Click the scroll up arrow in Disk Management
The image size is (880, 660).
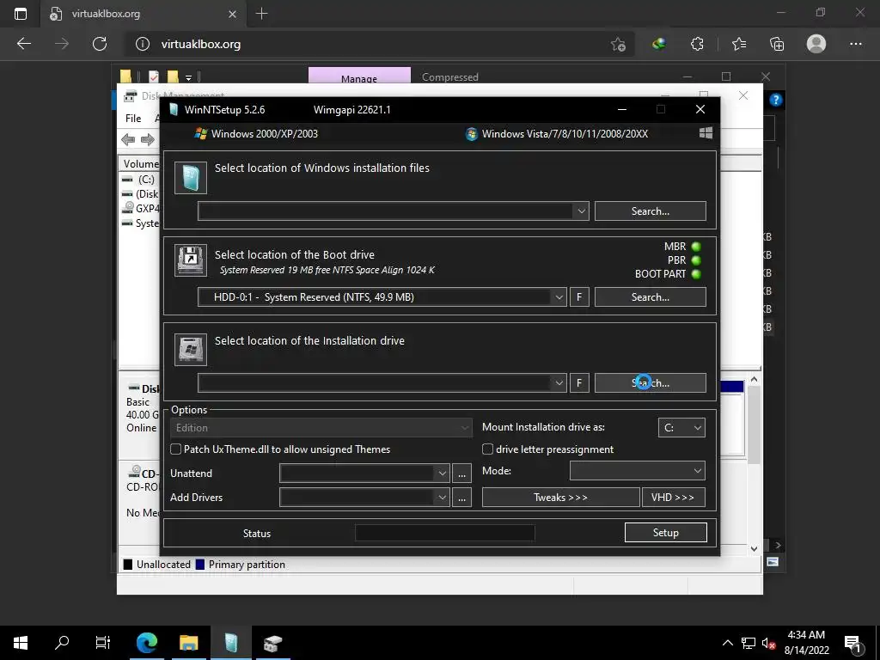(x=754, y=379)
